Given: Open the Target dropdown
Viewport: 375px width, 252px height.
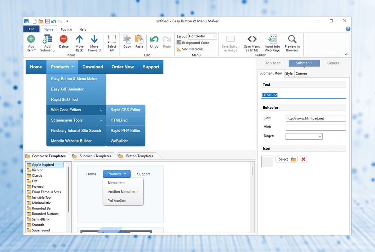Looking at the screenshot, I should (304, 136).
